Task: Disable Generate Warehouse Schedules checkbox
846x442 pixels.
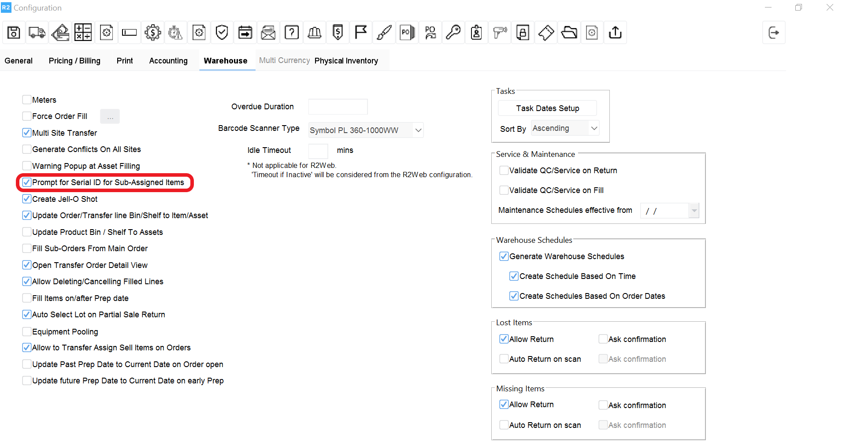Action: tap(504, 256)
